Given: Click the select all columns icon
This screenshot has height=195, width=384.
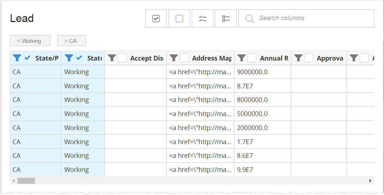Looking at the screenshot, I should pos(156,18).
